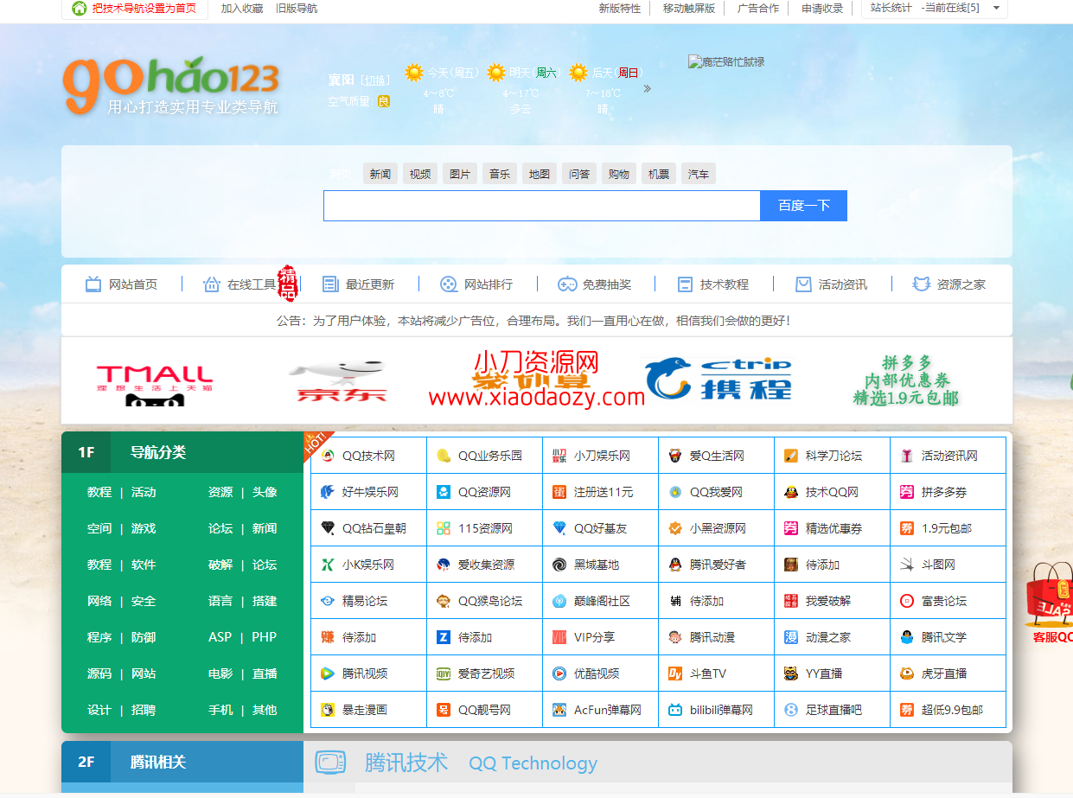Click the QQ技术网 site icon

pyautogui.click(x=328, y=456)
